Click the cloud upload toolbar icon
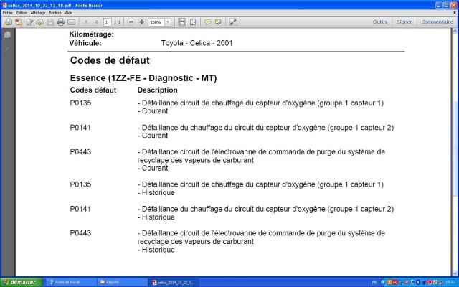 coord(40,22)
